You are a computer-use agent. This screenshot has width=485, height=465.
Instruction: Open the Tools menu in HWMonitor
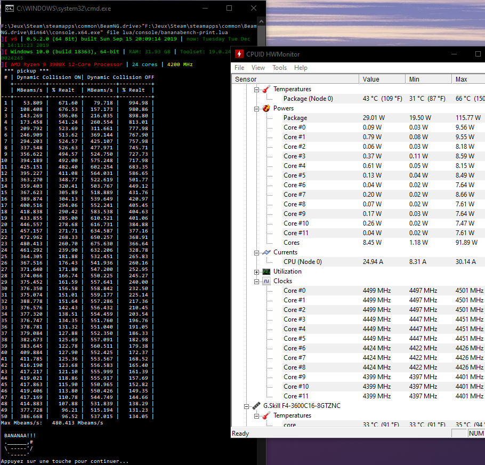point(279,67)
